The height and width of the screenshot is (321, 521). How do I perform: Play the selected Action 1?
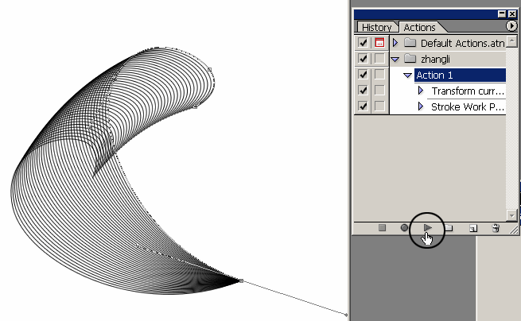(x=428, y=228)
